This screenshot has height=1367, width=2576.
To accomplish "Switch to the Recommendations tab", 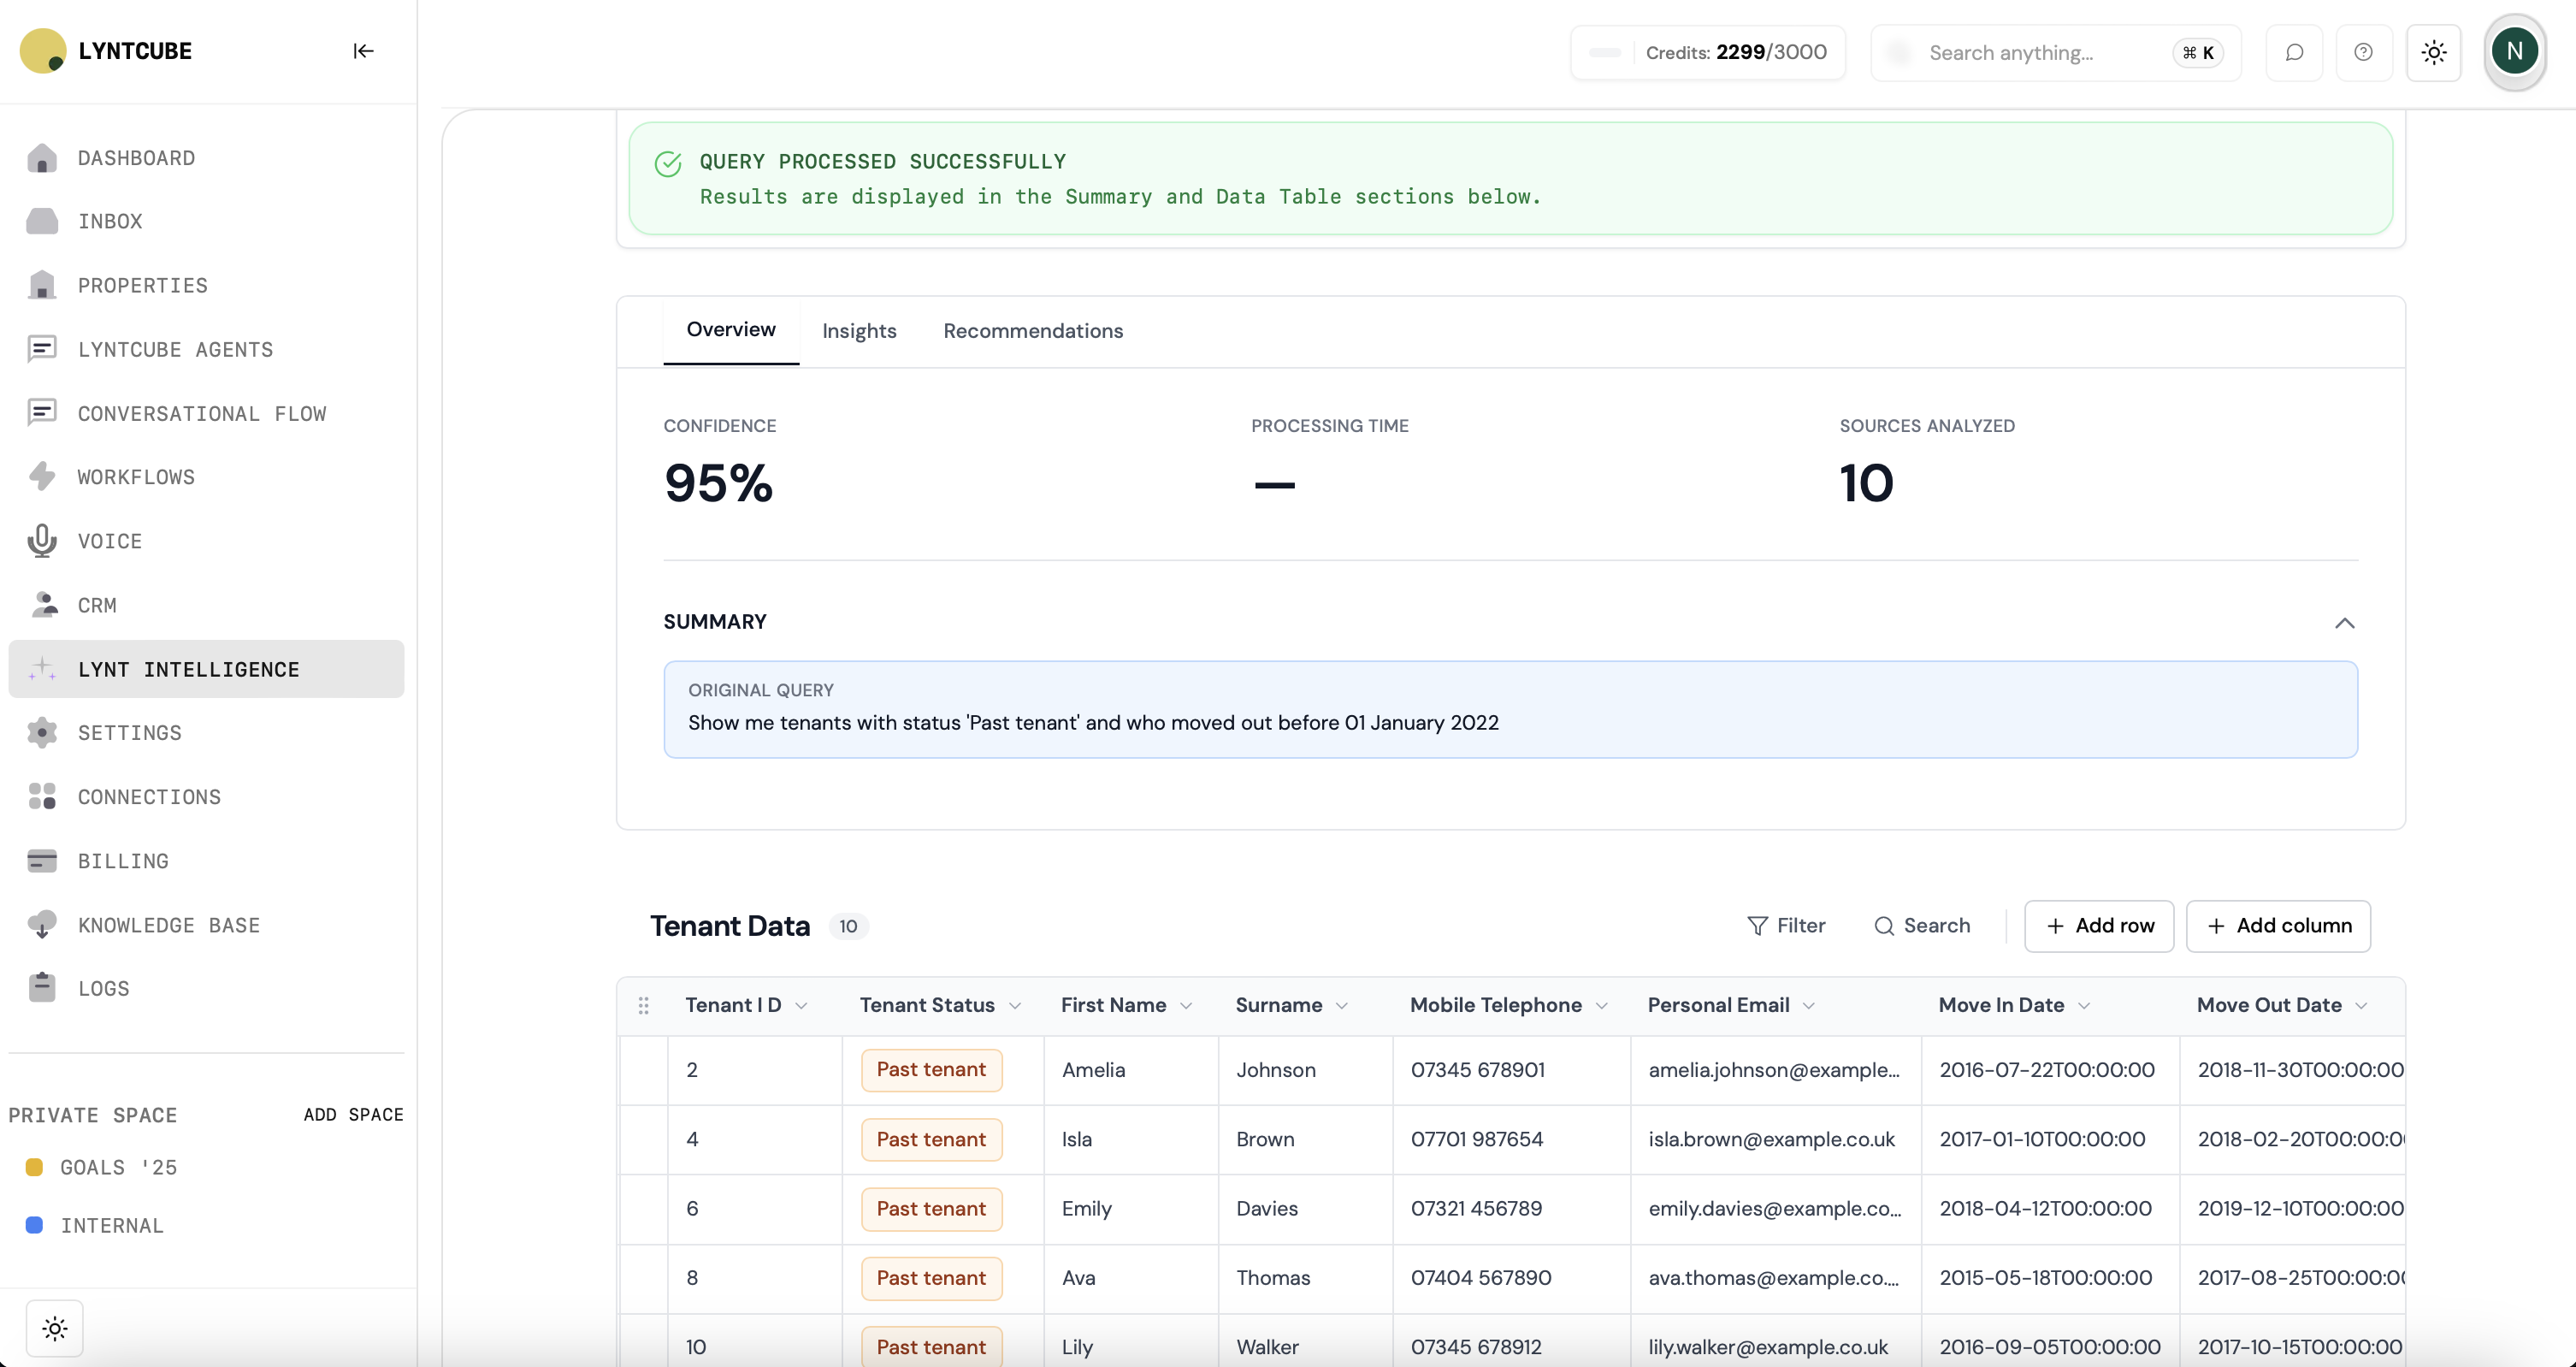I will pyautogui.click(x=1033, y=331).
